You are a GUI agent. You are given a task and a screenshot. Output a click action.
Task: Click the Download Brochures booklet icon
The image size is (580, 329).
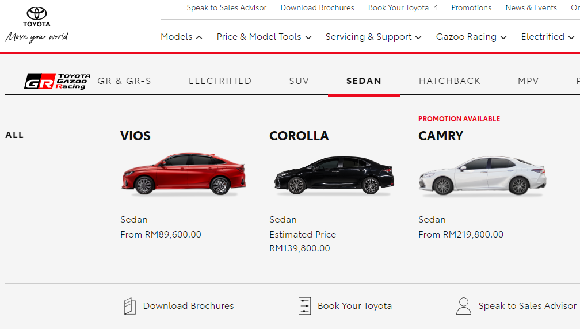pos(130,306)
